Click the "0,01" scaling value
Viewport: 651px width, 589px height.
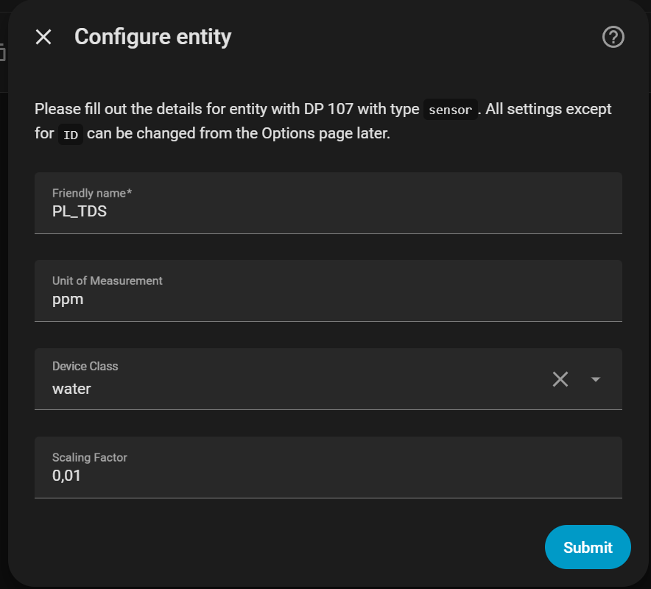point(66,476)
